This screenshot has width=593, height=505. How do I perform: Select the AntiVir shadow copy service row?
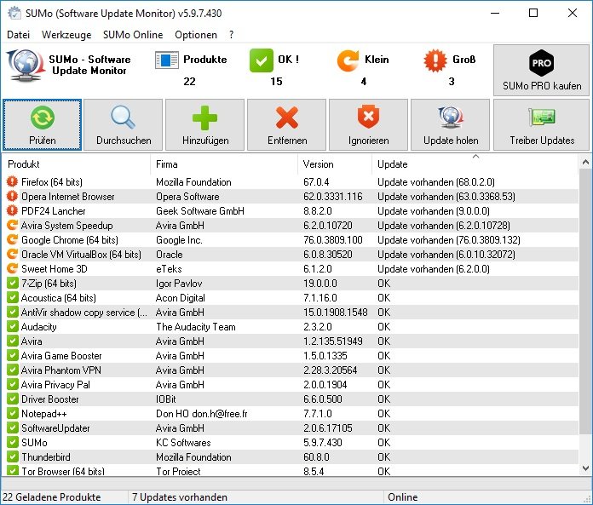tap(291, 313)
